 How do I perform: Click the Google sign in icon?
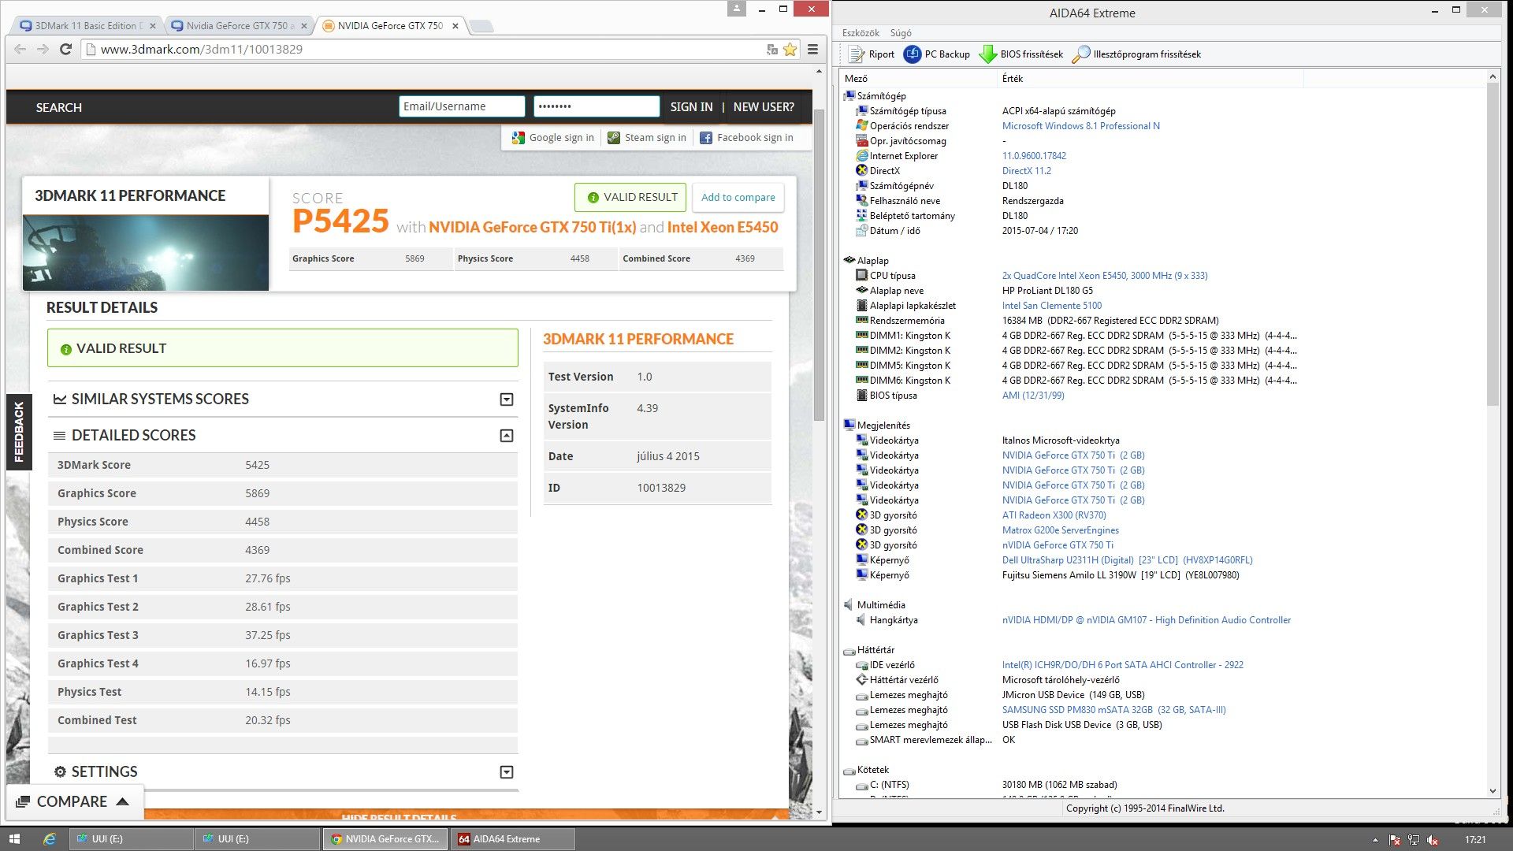(x=518, y=138)
